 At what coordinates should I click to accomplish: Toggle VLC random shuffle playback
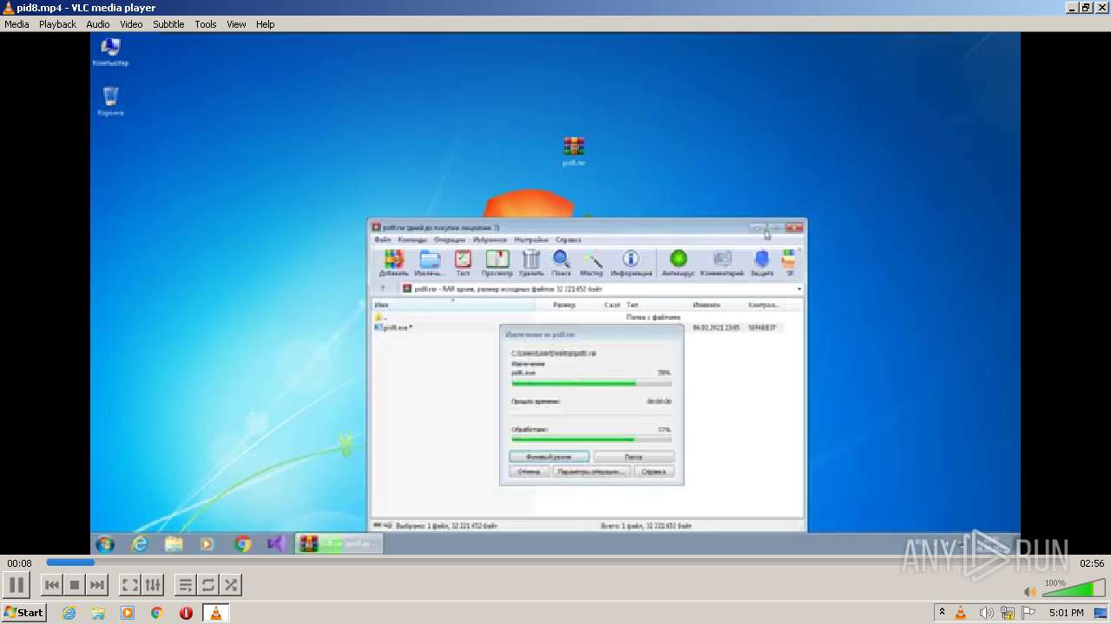point(231,585)
